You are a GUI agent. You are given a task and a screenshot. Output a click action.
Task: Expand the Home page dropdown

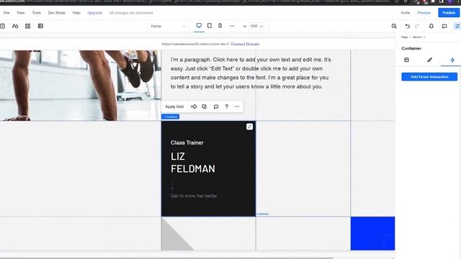click(168, 26)
